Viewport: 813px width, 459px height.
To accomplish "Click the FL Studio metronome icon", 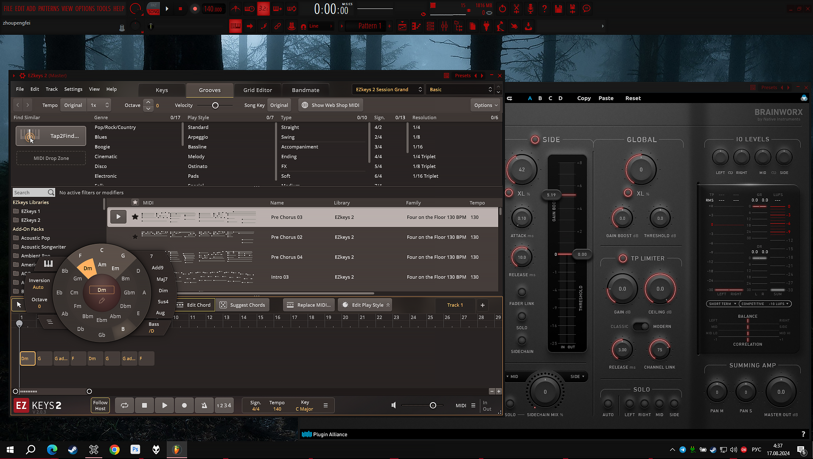I will (x=235, y=8).
